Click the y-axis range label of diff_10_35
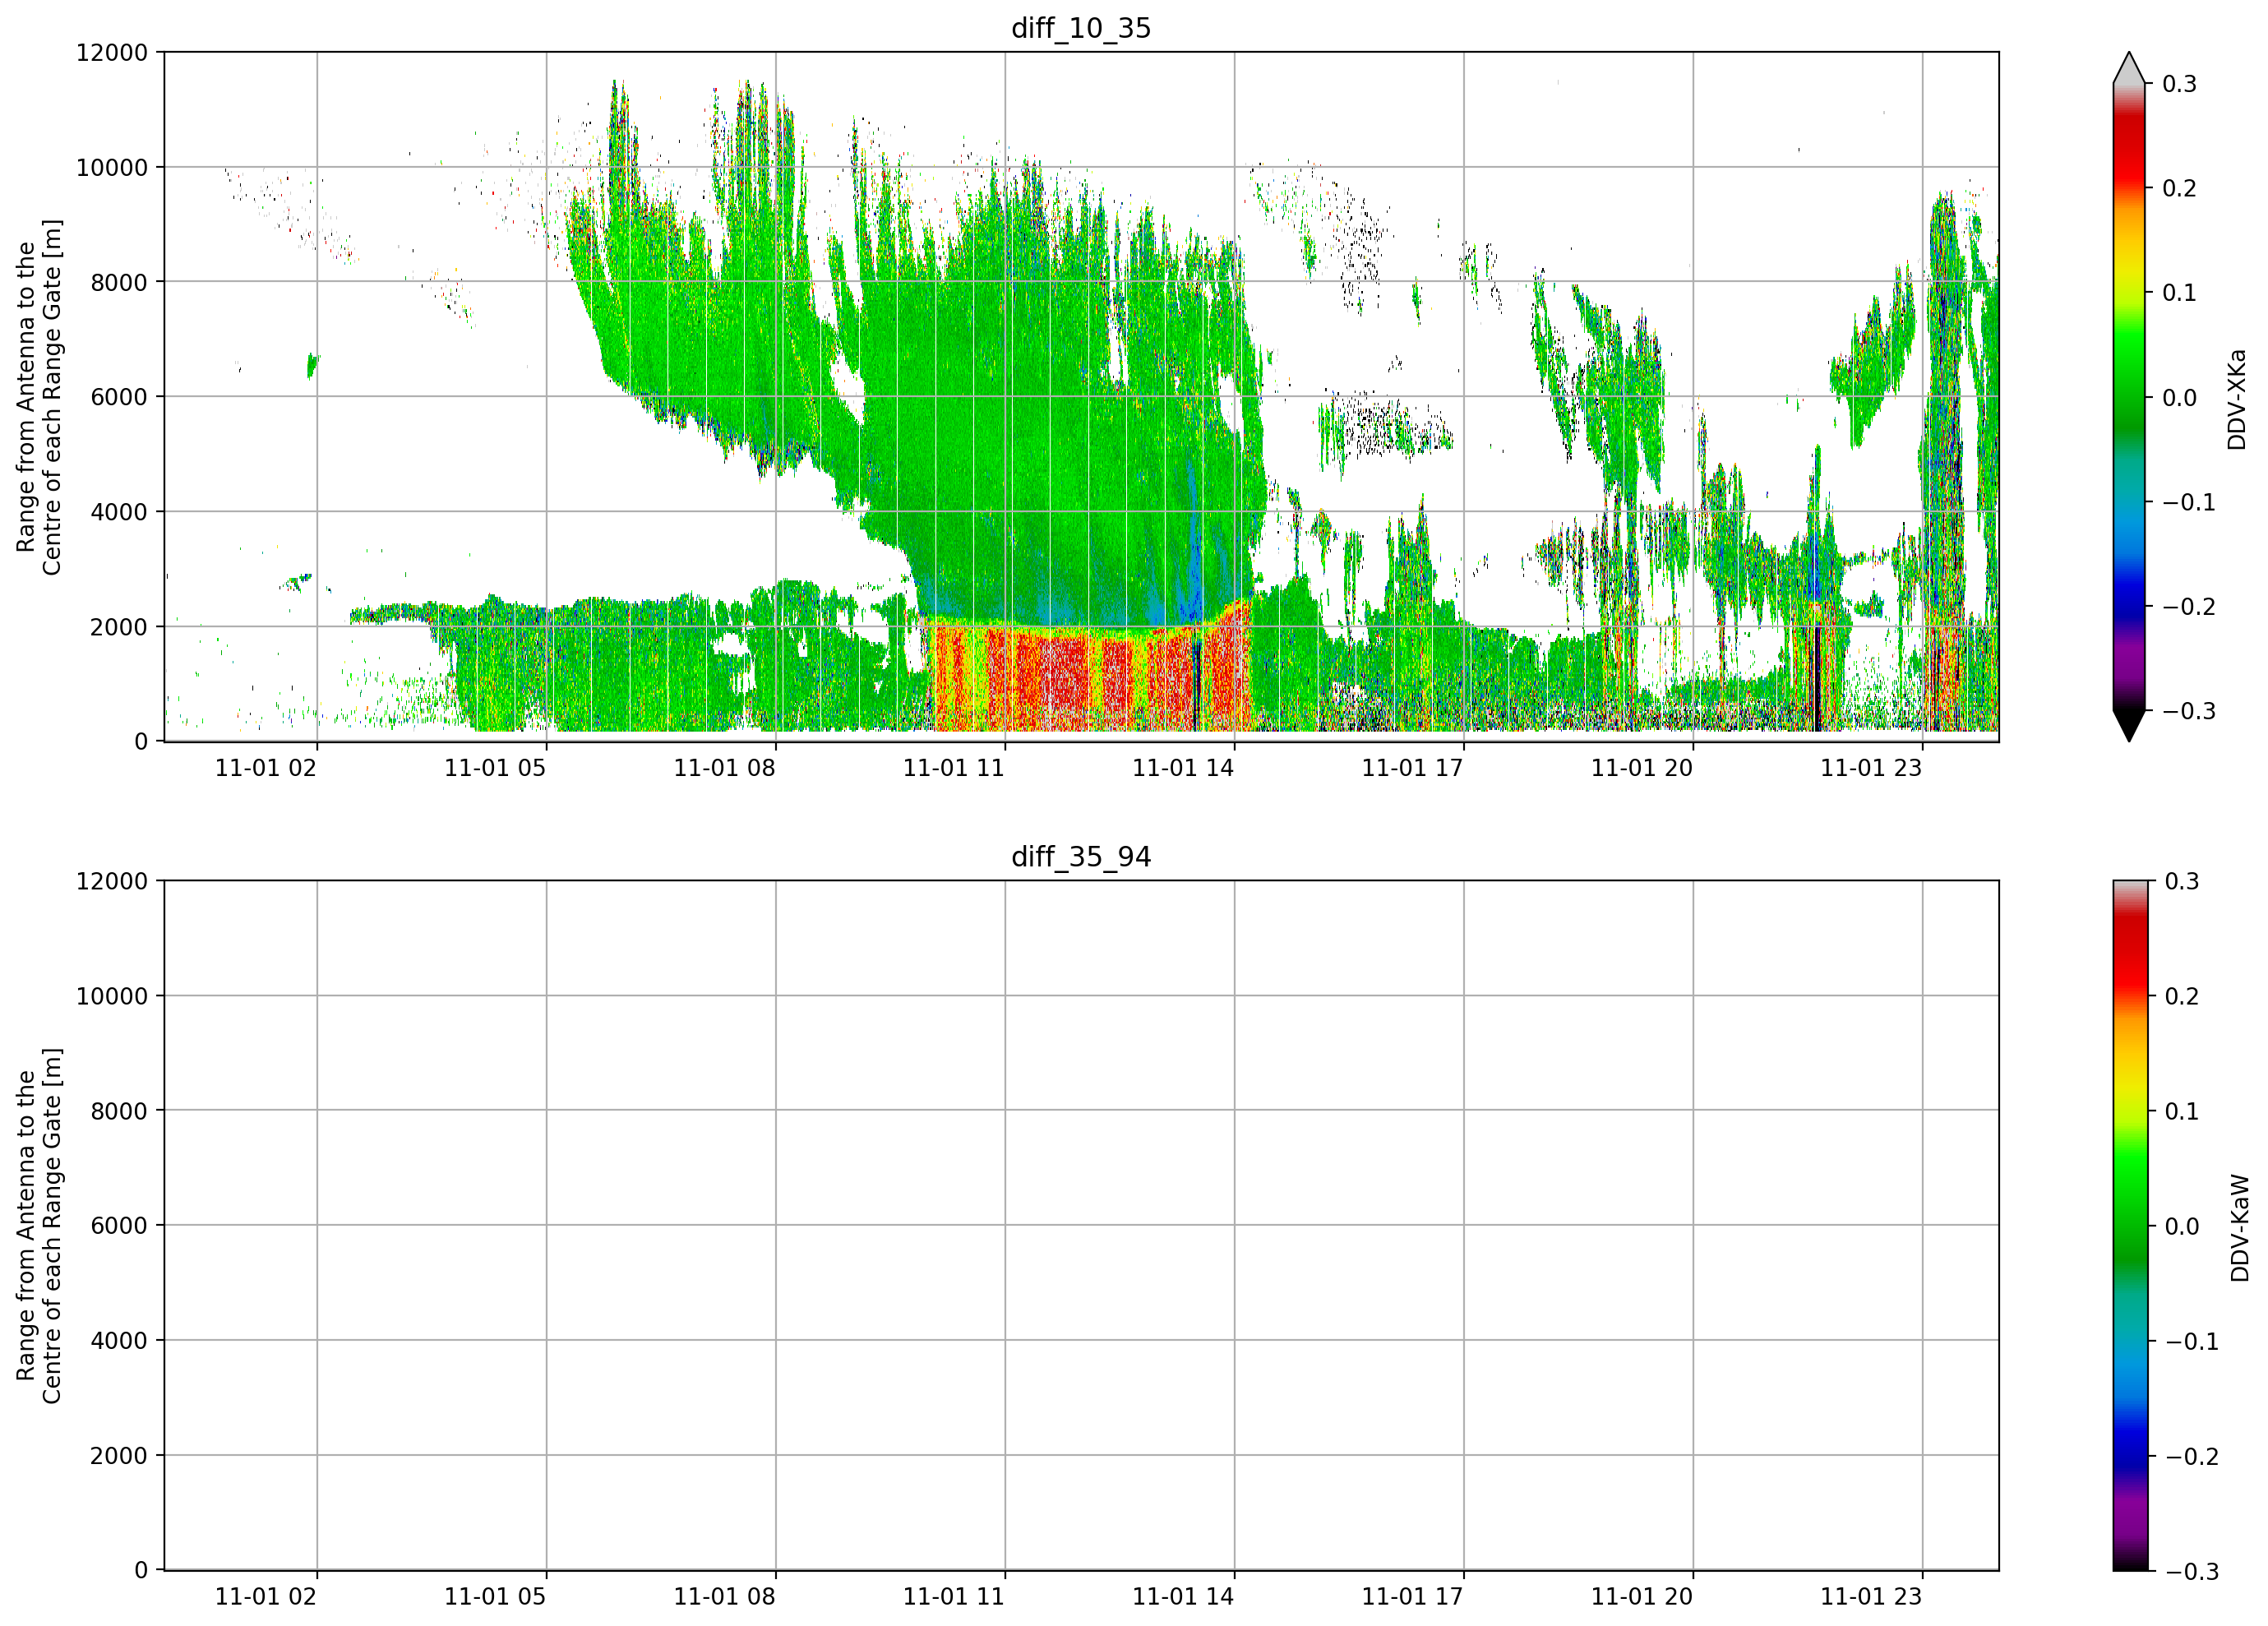 tap(39, 397)
